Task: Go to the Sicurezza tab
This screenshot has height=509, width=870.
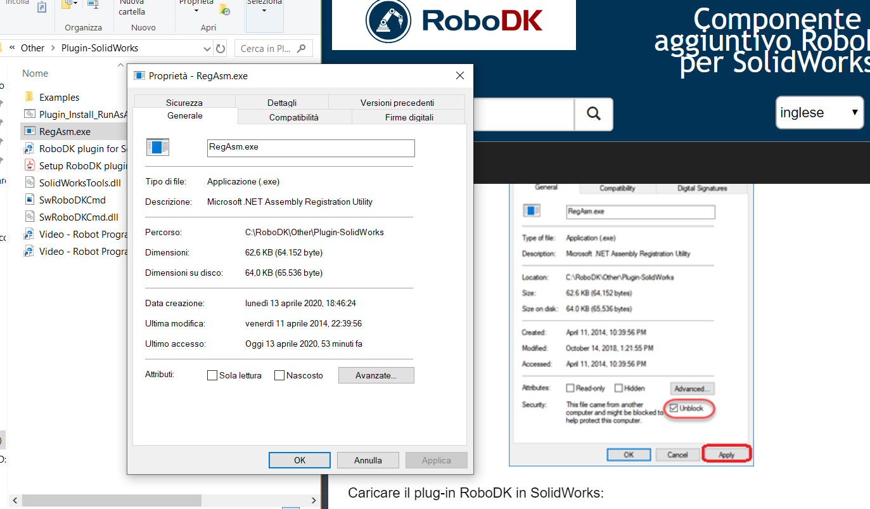Action: [x=184, y=103]
